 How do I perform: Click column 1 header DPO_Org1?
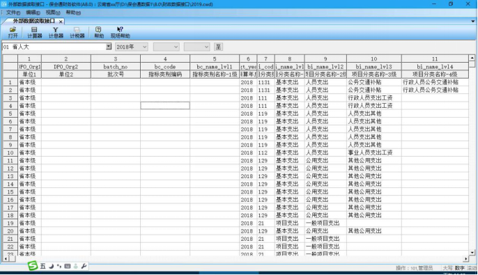29,67
